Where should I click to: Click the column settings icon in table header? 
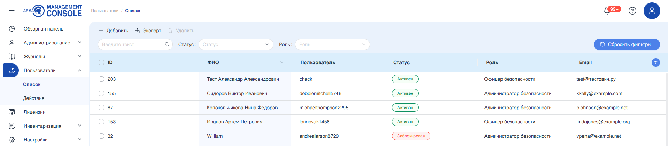click(655, 62)
